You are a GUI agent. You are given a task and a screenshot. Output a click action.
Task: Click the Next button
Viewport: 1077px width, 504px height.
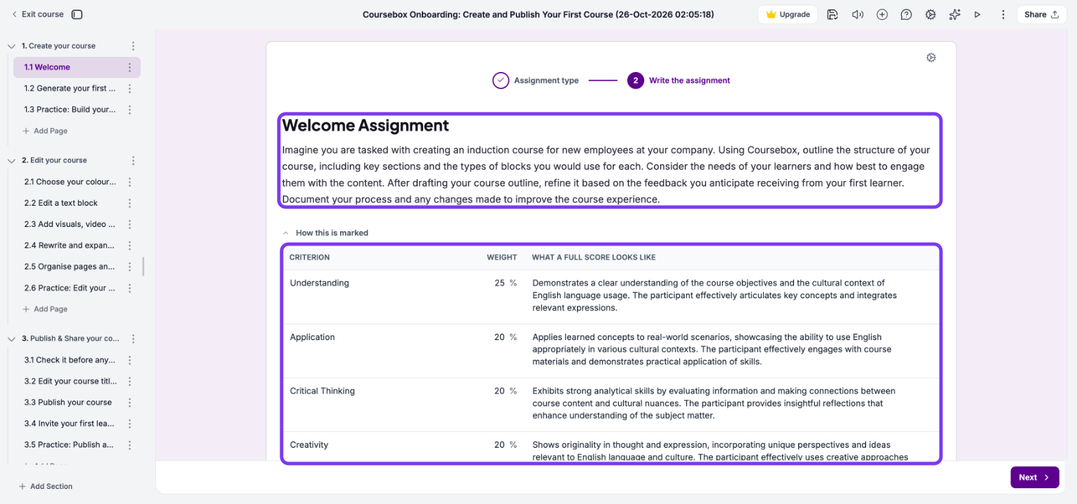(1034, 477)
